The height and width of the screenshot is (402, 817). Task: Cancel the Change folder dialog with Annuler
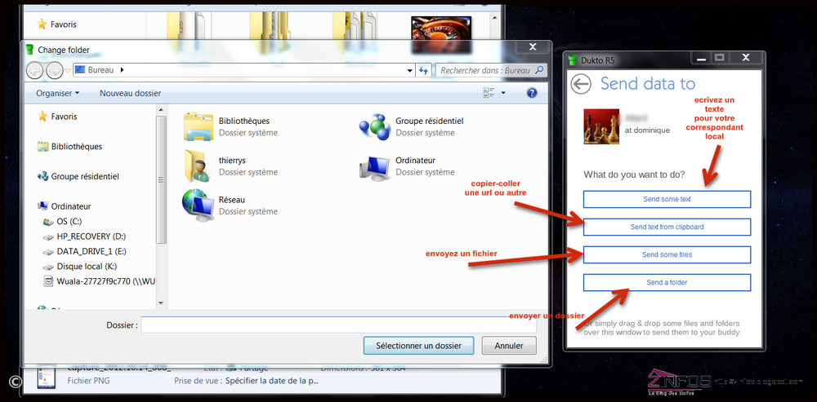[509, 345]
